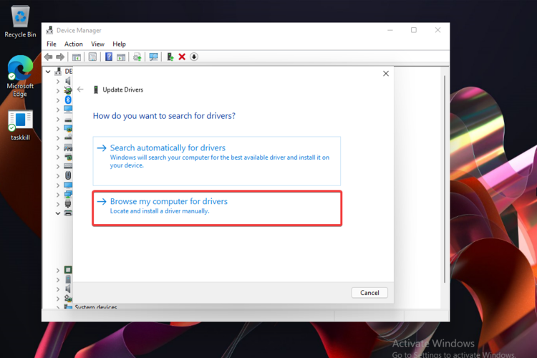537x358 pixels.
Task: Open the View menu
Action: [x=97, y=44]
